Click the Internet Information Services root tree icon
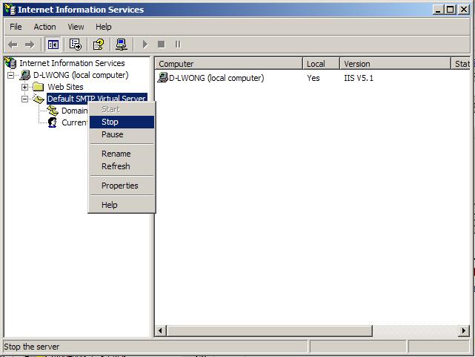 click(10, 63)
